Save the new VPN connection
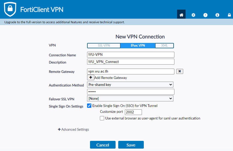The image size is (233, 151). [131, 145]
